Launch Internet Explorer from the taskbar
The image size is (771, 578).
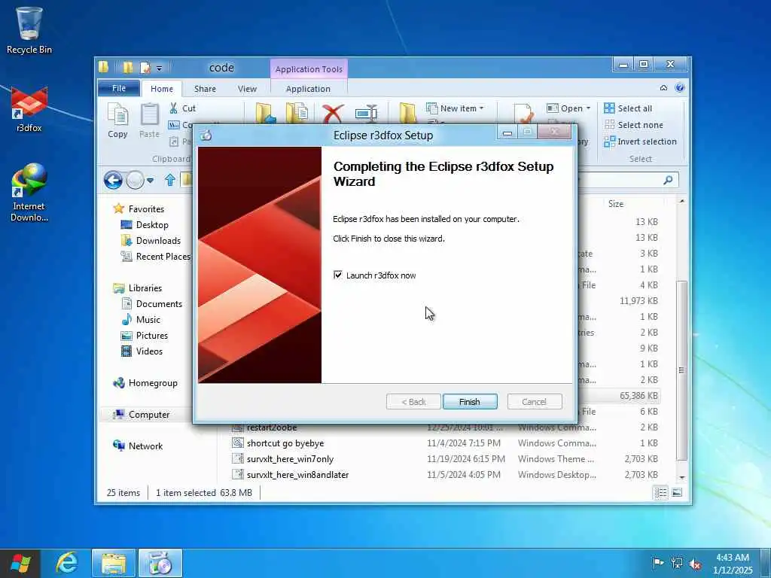(x=66, y=563)
